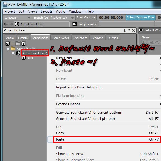Click the New Folder icon in the SoundBanks toolbar

click(18, 43)
